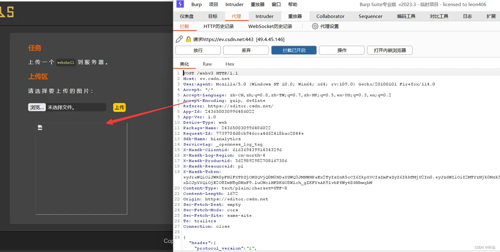Click the User-Agent header line
This screenshot has height=252, width=500.
[309, 84]
